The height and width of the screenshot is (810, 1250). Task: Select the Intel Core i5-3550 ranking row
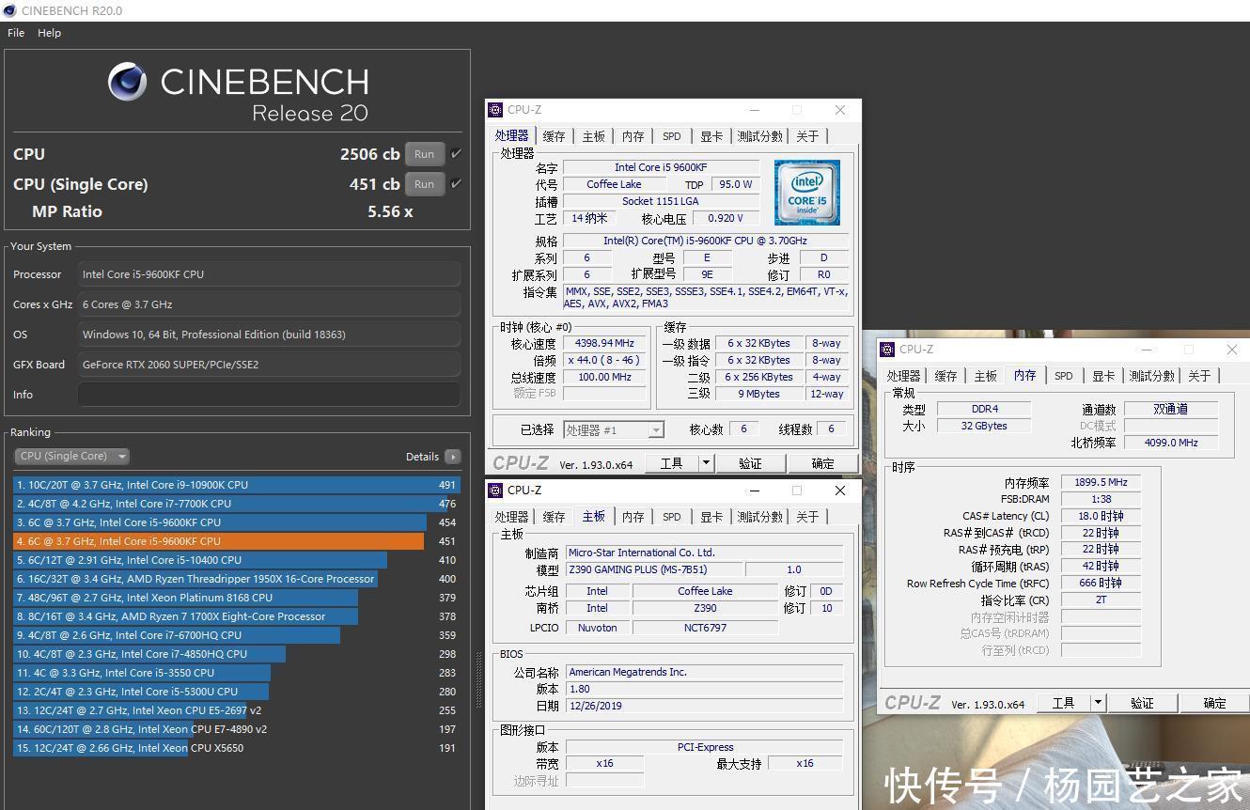[x=237, y=673]
